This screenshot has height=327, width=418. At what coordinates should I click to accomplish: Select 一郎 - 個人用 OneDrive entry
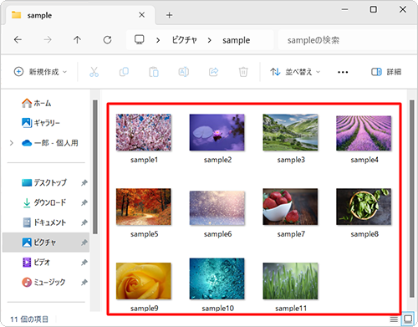coord(50,143)
